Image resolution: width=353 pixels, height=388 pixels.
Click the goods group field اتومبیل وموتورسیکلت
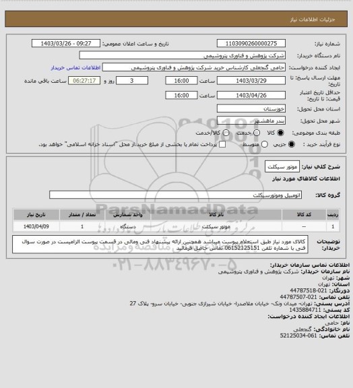[175, 195]
